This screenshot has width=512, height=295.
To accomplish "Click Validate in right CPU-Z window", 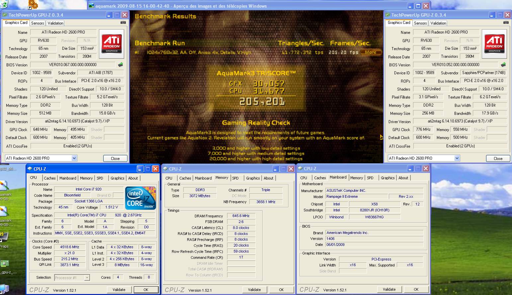I will click(389, 289).
